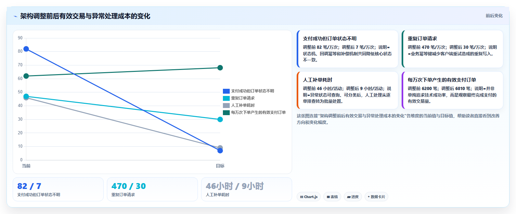The height and width of the screenshot is (214, 516).
Task: Open the 重复订单请求 info card
Action: pos(452,49)
